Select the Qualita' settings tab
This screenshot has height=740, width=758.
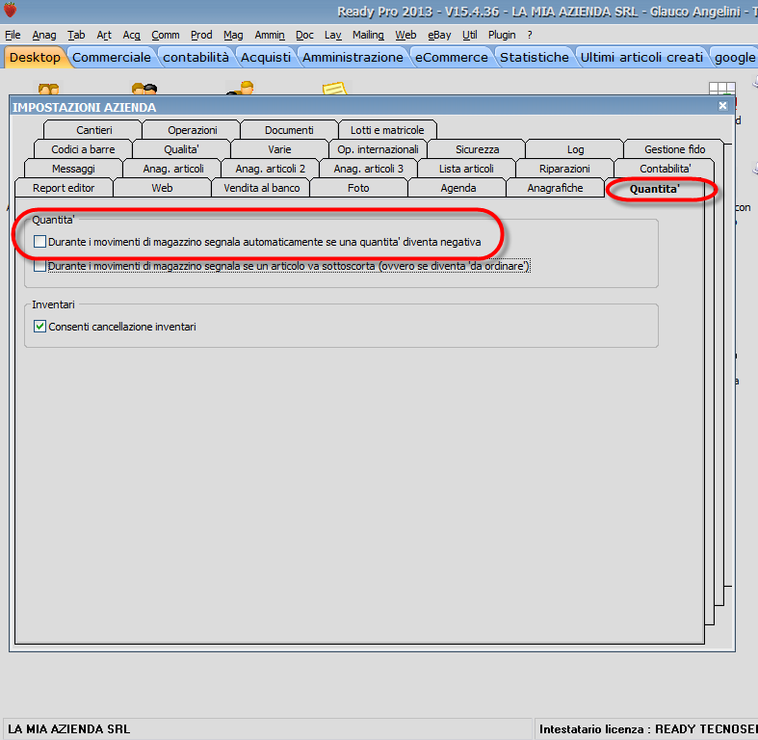click(x=181, y=149)
